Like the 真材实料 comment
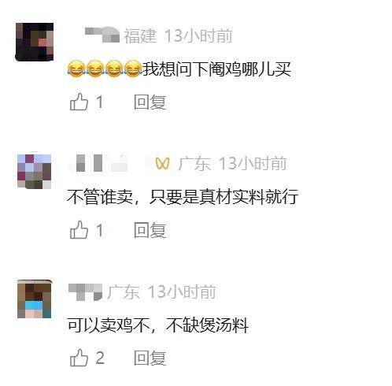The width and height of the screenshot is (392, 386). [79, 230]
